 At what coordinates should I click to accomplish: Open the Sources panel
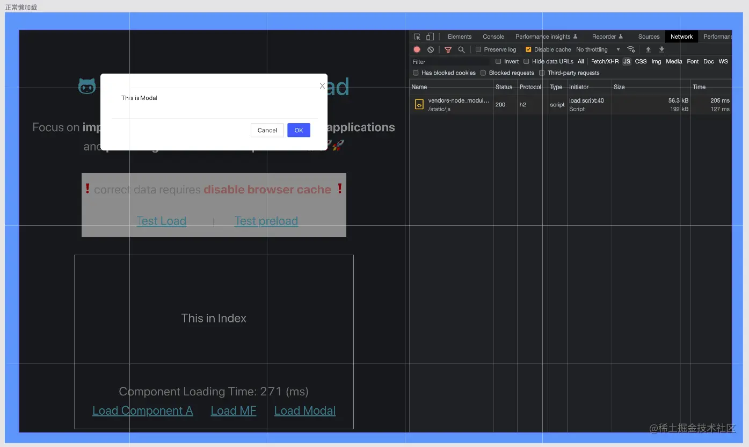648,36
